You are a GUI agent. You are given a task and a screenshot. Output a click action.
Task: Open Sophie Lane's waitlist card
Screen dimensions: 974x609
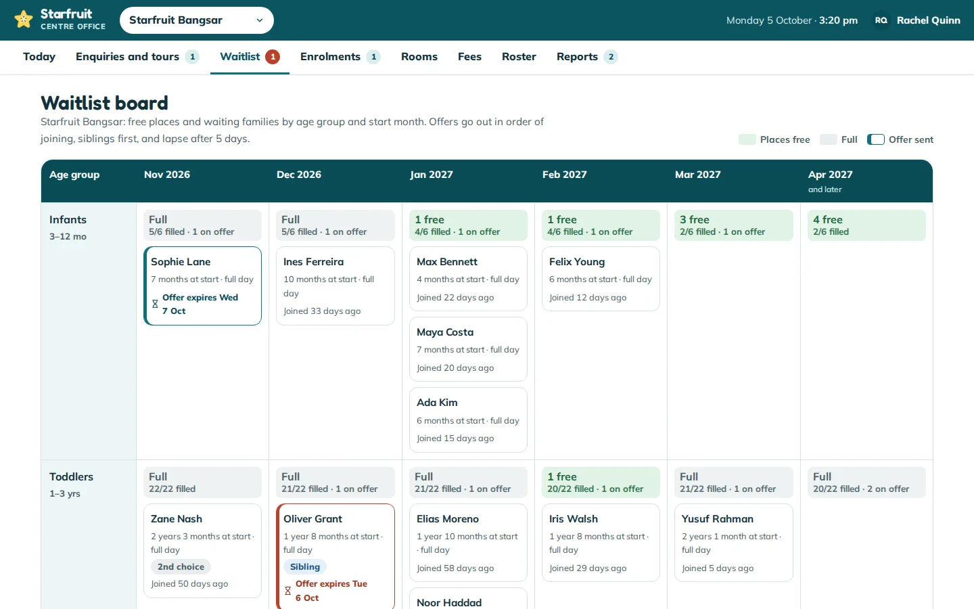tap(203, 286)
